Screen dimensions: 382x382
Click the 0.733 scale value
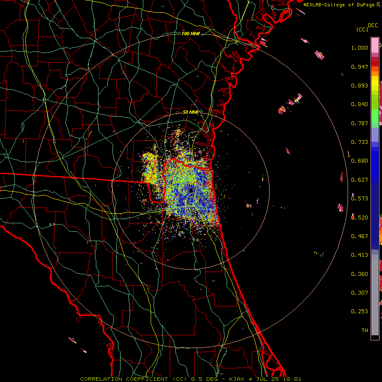click(x=360, y=142)
